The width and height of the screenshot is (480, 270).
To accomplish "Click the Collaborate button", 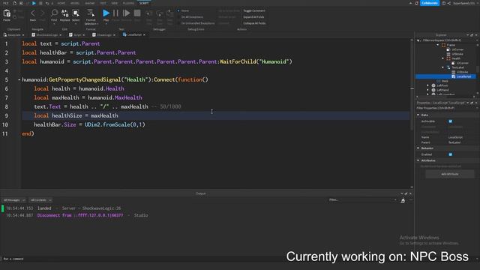I will pyautogui.click(x=430, y=3).
